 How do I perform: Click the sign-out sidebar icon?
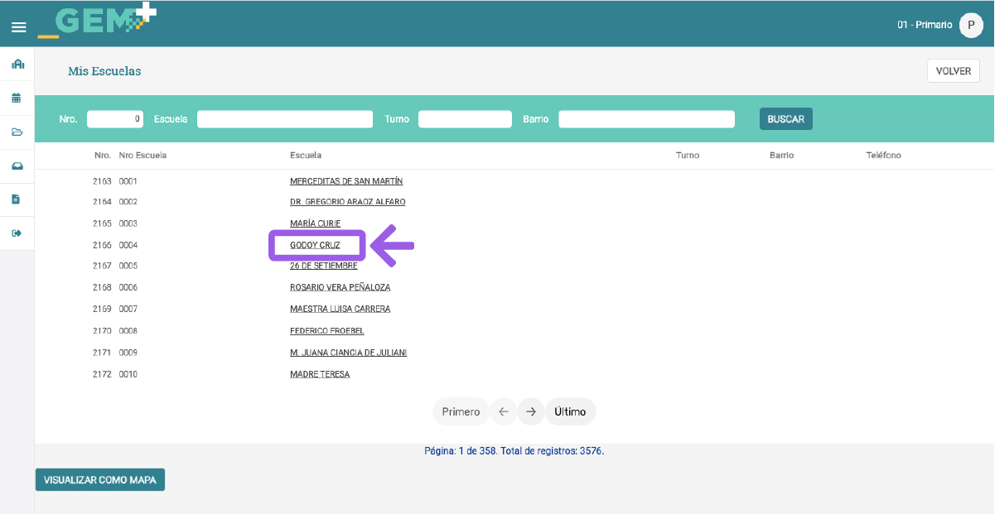tap(17, 233)
